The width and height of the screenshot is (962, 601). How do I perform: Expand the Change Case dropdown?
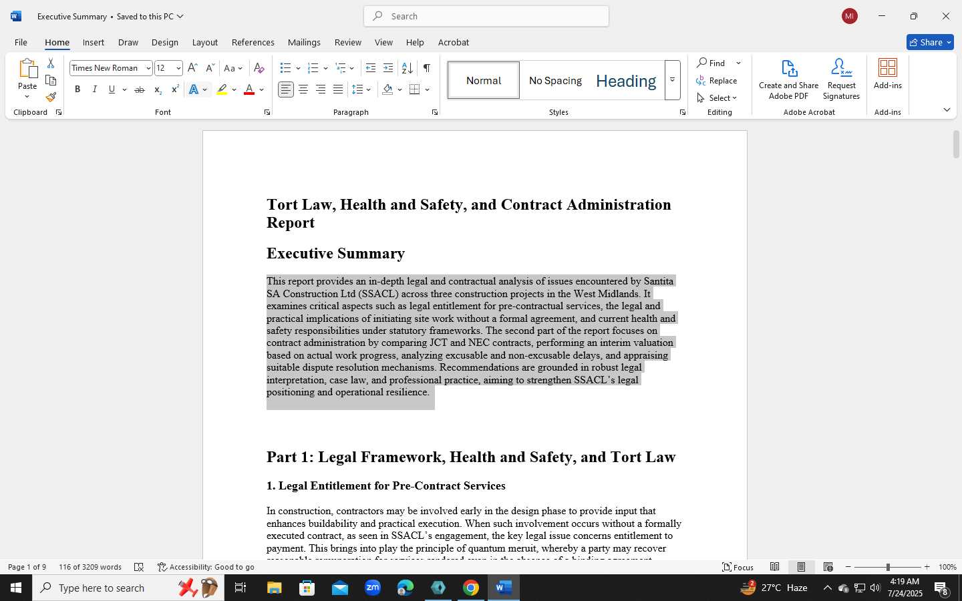click(240, 68)
